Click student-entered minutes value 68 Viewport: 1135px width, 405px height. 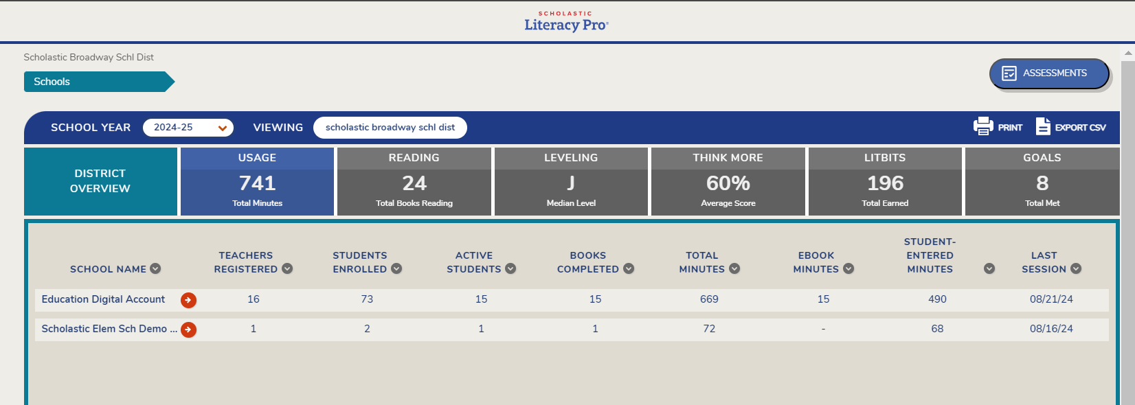point(937,329)
